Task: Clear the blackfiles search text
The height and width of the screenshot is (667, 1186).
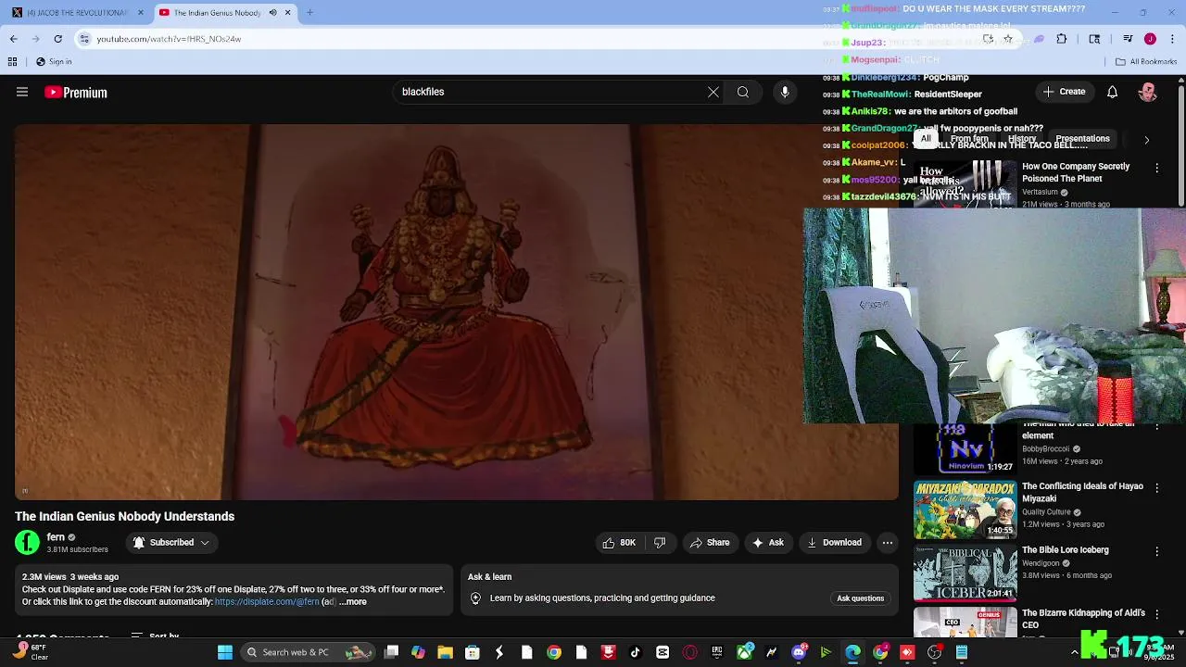Action: [x=713, y=92]
